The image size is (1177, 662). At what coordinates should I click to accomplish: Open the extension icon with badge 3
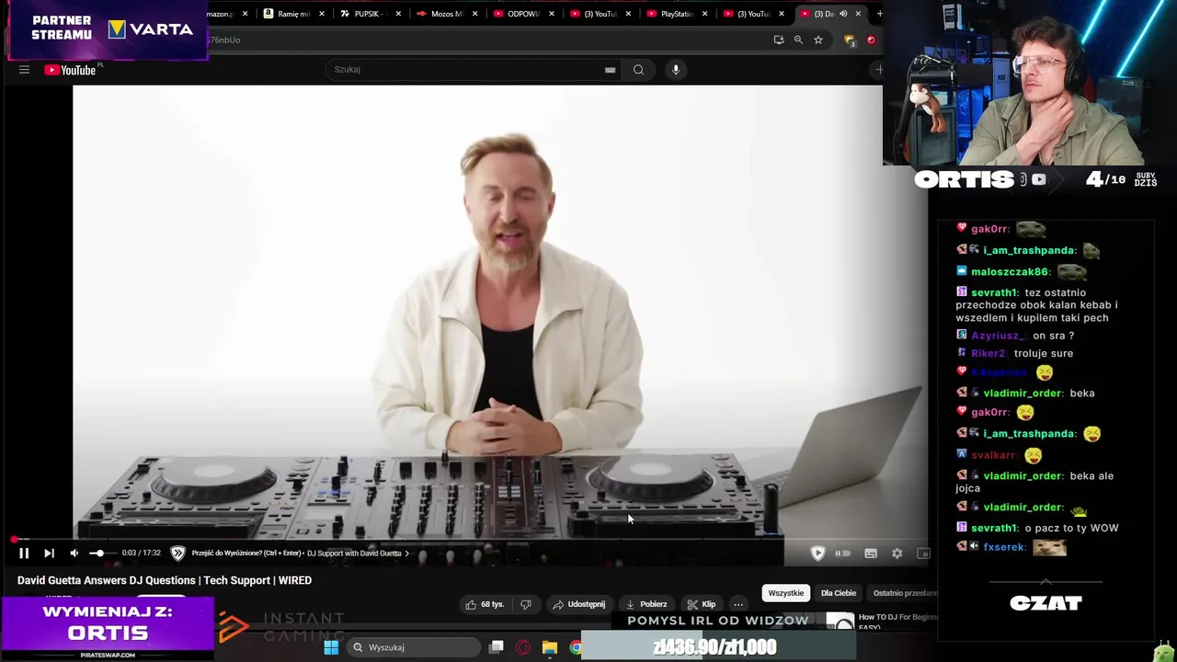pyautogui.click(x=850, y=40)
